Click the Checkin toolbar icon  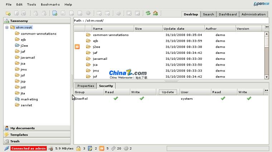72,13
